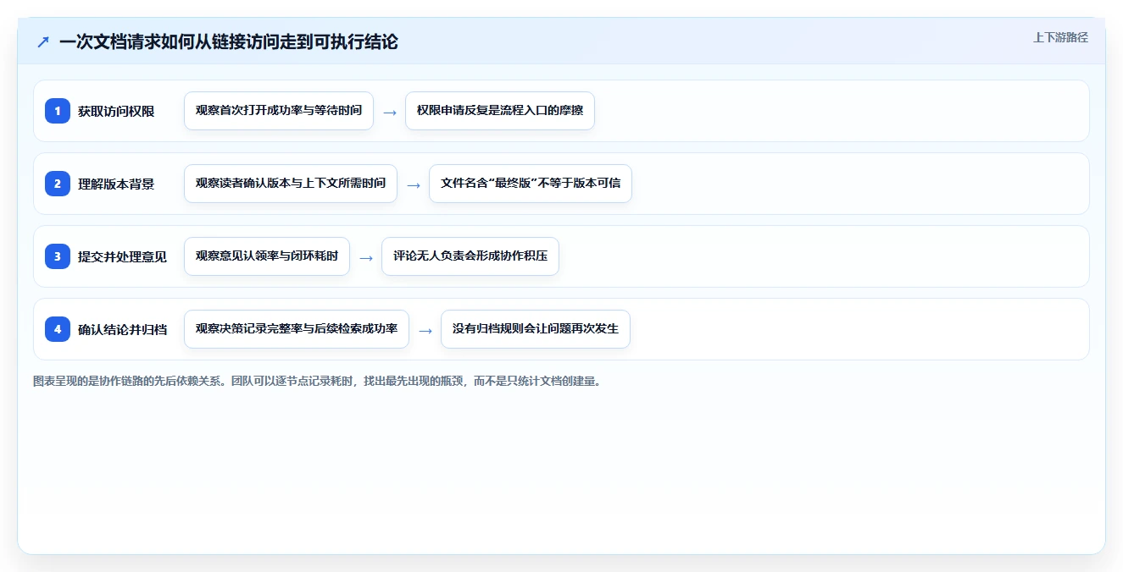Screen dimensions: 1123x572
Task: Open the card 评论无人负责会形成协作积压
Action: coord(470,256)
